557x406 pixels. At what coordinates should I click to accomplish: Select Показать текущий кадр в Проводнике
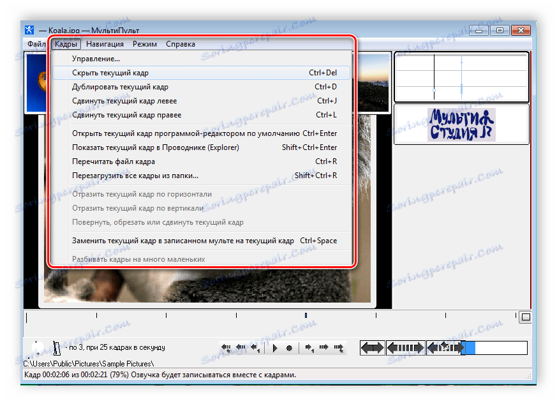(201, 147)
